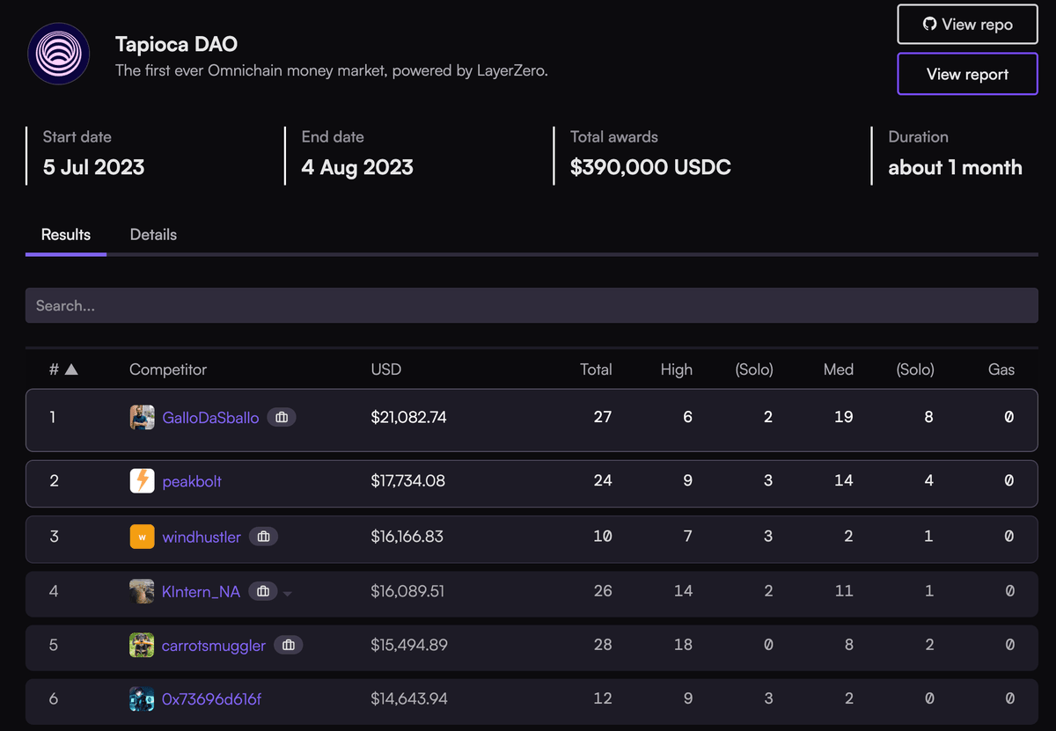Viewport: 1056px width, 731px height.
Task: Click peakbolt's lightning avatar icon
Action: pos(142,481)
